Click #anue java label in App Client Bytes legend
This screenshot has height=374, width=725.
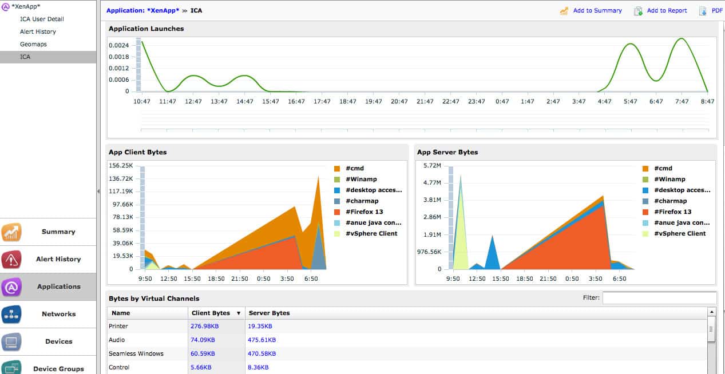point(374,222)
